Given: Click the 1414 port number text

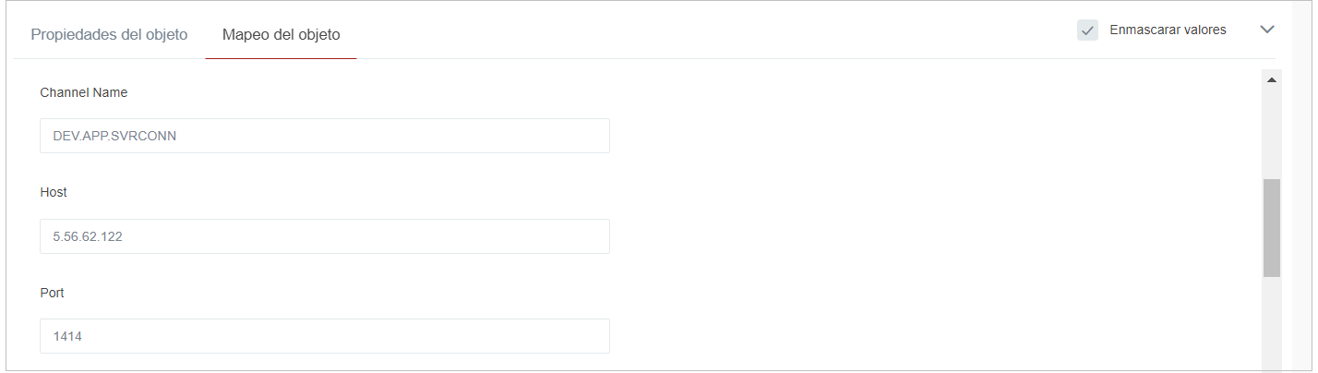Looking at the screenshot, I should 67,337.
